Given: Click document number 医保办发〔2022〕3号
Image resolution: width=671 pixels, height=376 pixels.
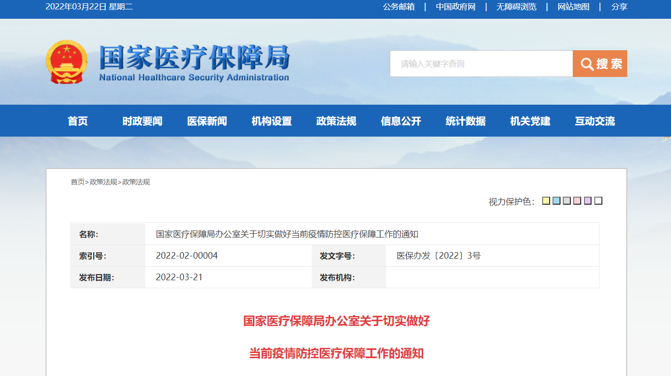Looking at the screenshot, I should pos(439,256).
